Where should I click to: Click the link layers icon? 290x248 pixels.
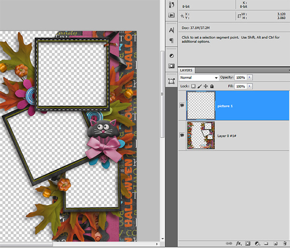pos(229,243)
